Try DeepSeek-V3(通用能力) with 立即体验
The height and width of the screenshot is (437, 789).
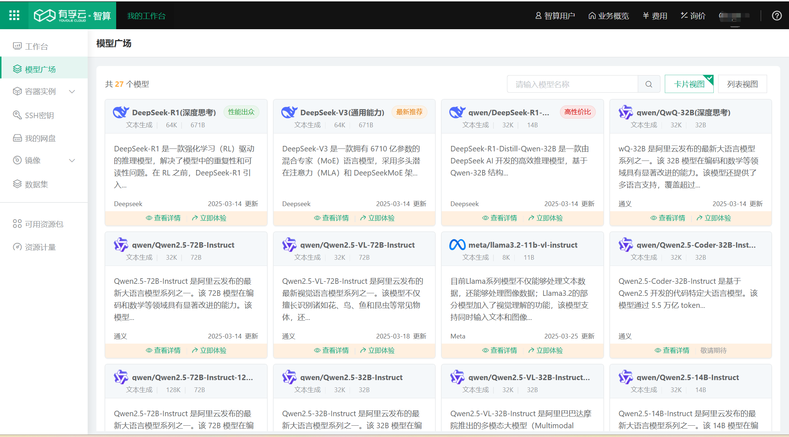[x=377, y=218]
